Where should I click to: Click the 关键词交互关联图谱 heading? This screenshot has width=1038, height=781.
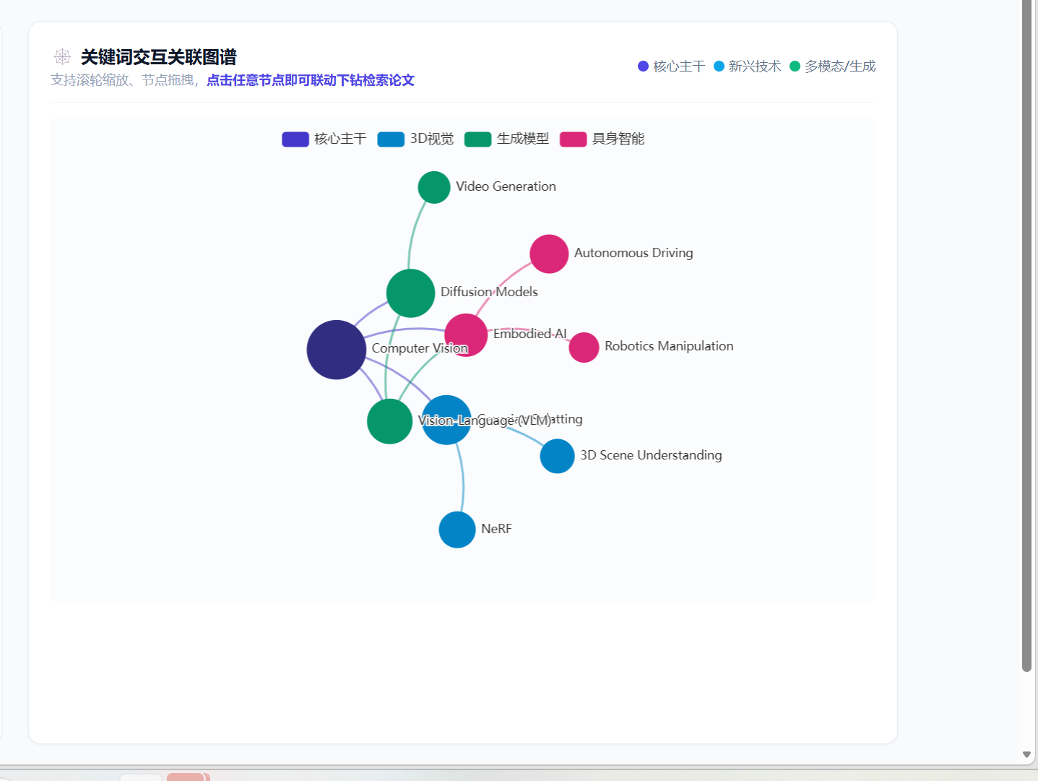pyautogui.click(x=159, y=57)
